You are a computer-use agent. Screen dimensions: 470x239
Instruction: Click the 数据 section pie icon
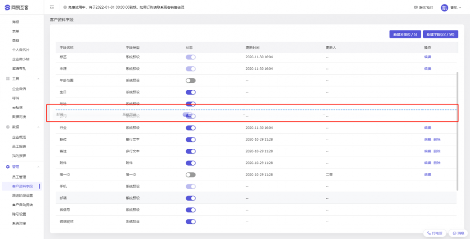(x=8, y=127)
